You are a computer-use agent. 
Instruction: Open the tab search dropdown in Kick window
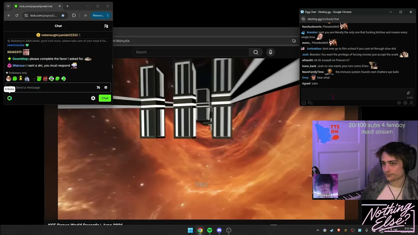pos(8,6)
